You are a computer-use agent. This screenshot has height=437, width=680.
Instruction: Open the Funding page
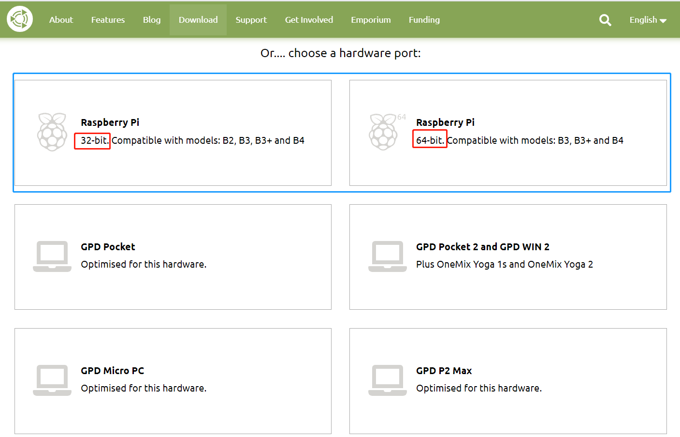[x=424, y=20]
